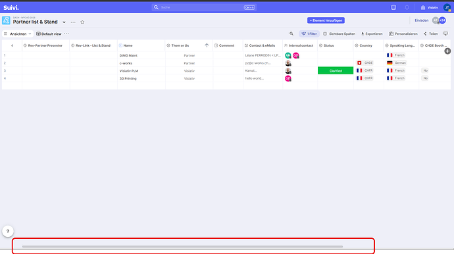The height and width of the screenshot is (254, 454).
Task: Open the c-works row name
Action: 126,63
